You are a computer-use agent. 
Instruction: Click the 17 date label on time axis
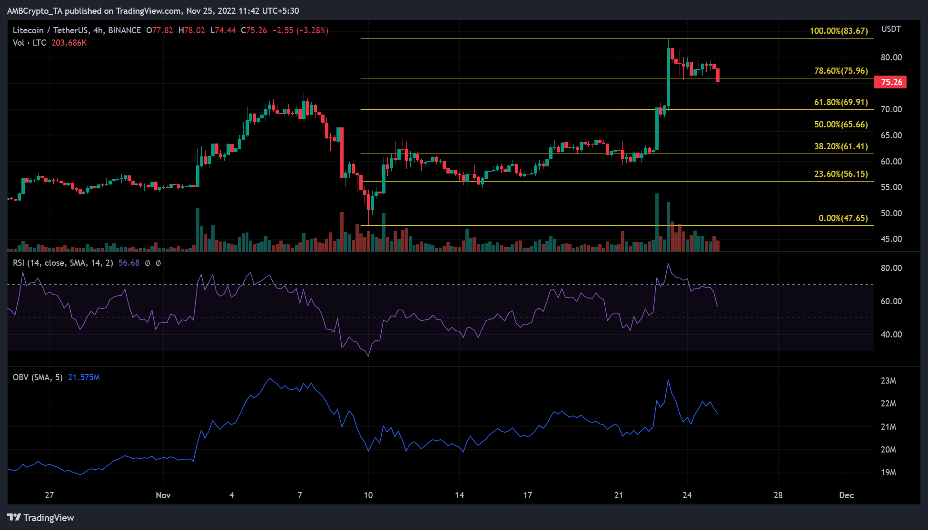[528, 495]
